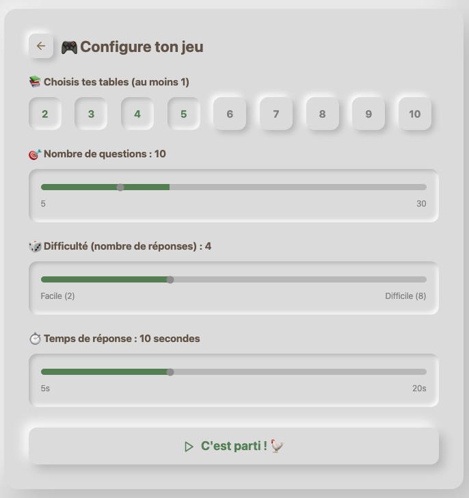The height and width of the screenshot is (498, 469).
Task: Enable multiplication table 6
Action: [x=230, y=114]
